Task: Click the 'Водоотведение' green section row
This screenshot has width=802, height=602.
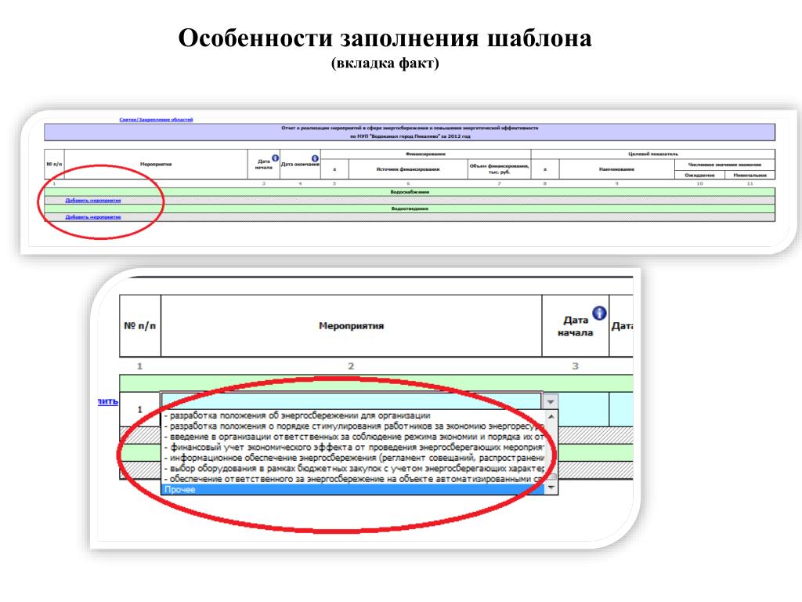Action: (x=410, y=209)
